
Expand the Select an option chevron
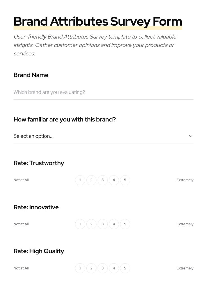[x=191, y=136]
